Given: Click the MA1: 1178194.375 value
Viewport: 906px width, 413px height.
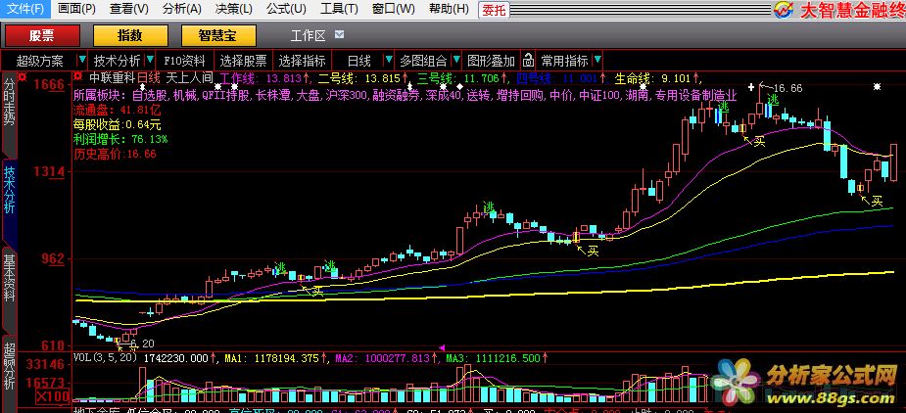Looking at the screenshot, I should tap(271, 358).
